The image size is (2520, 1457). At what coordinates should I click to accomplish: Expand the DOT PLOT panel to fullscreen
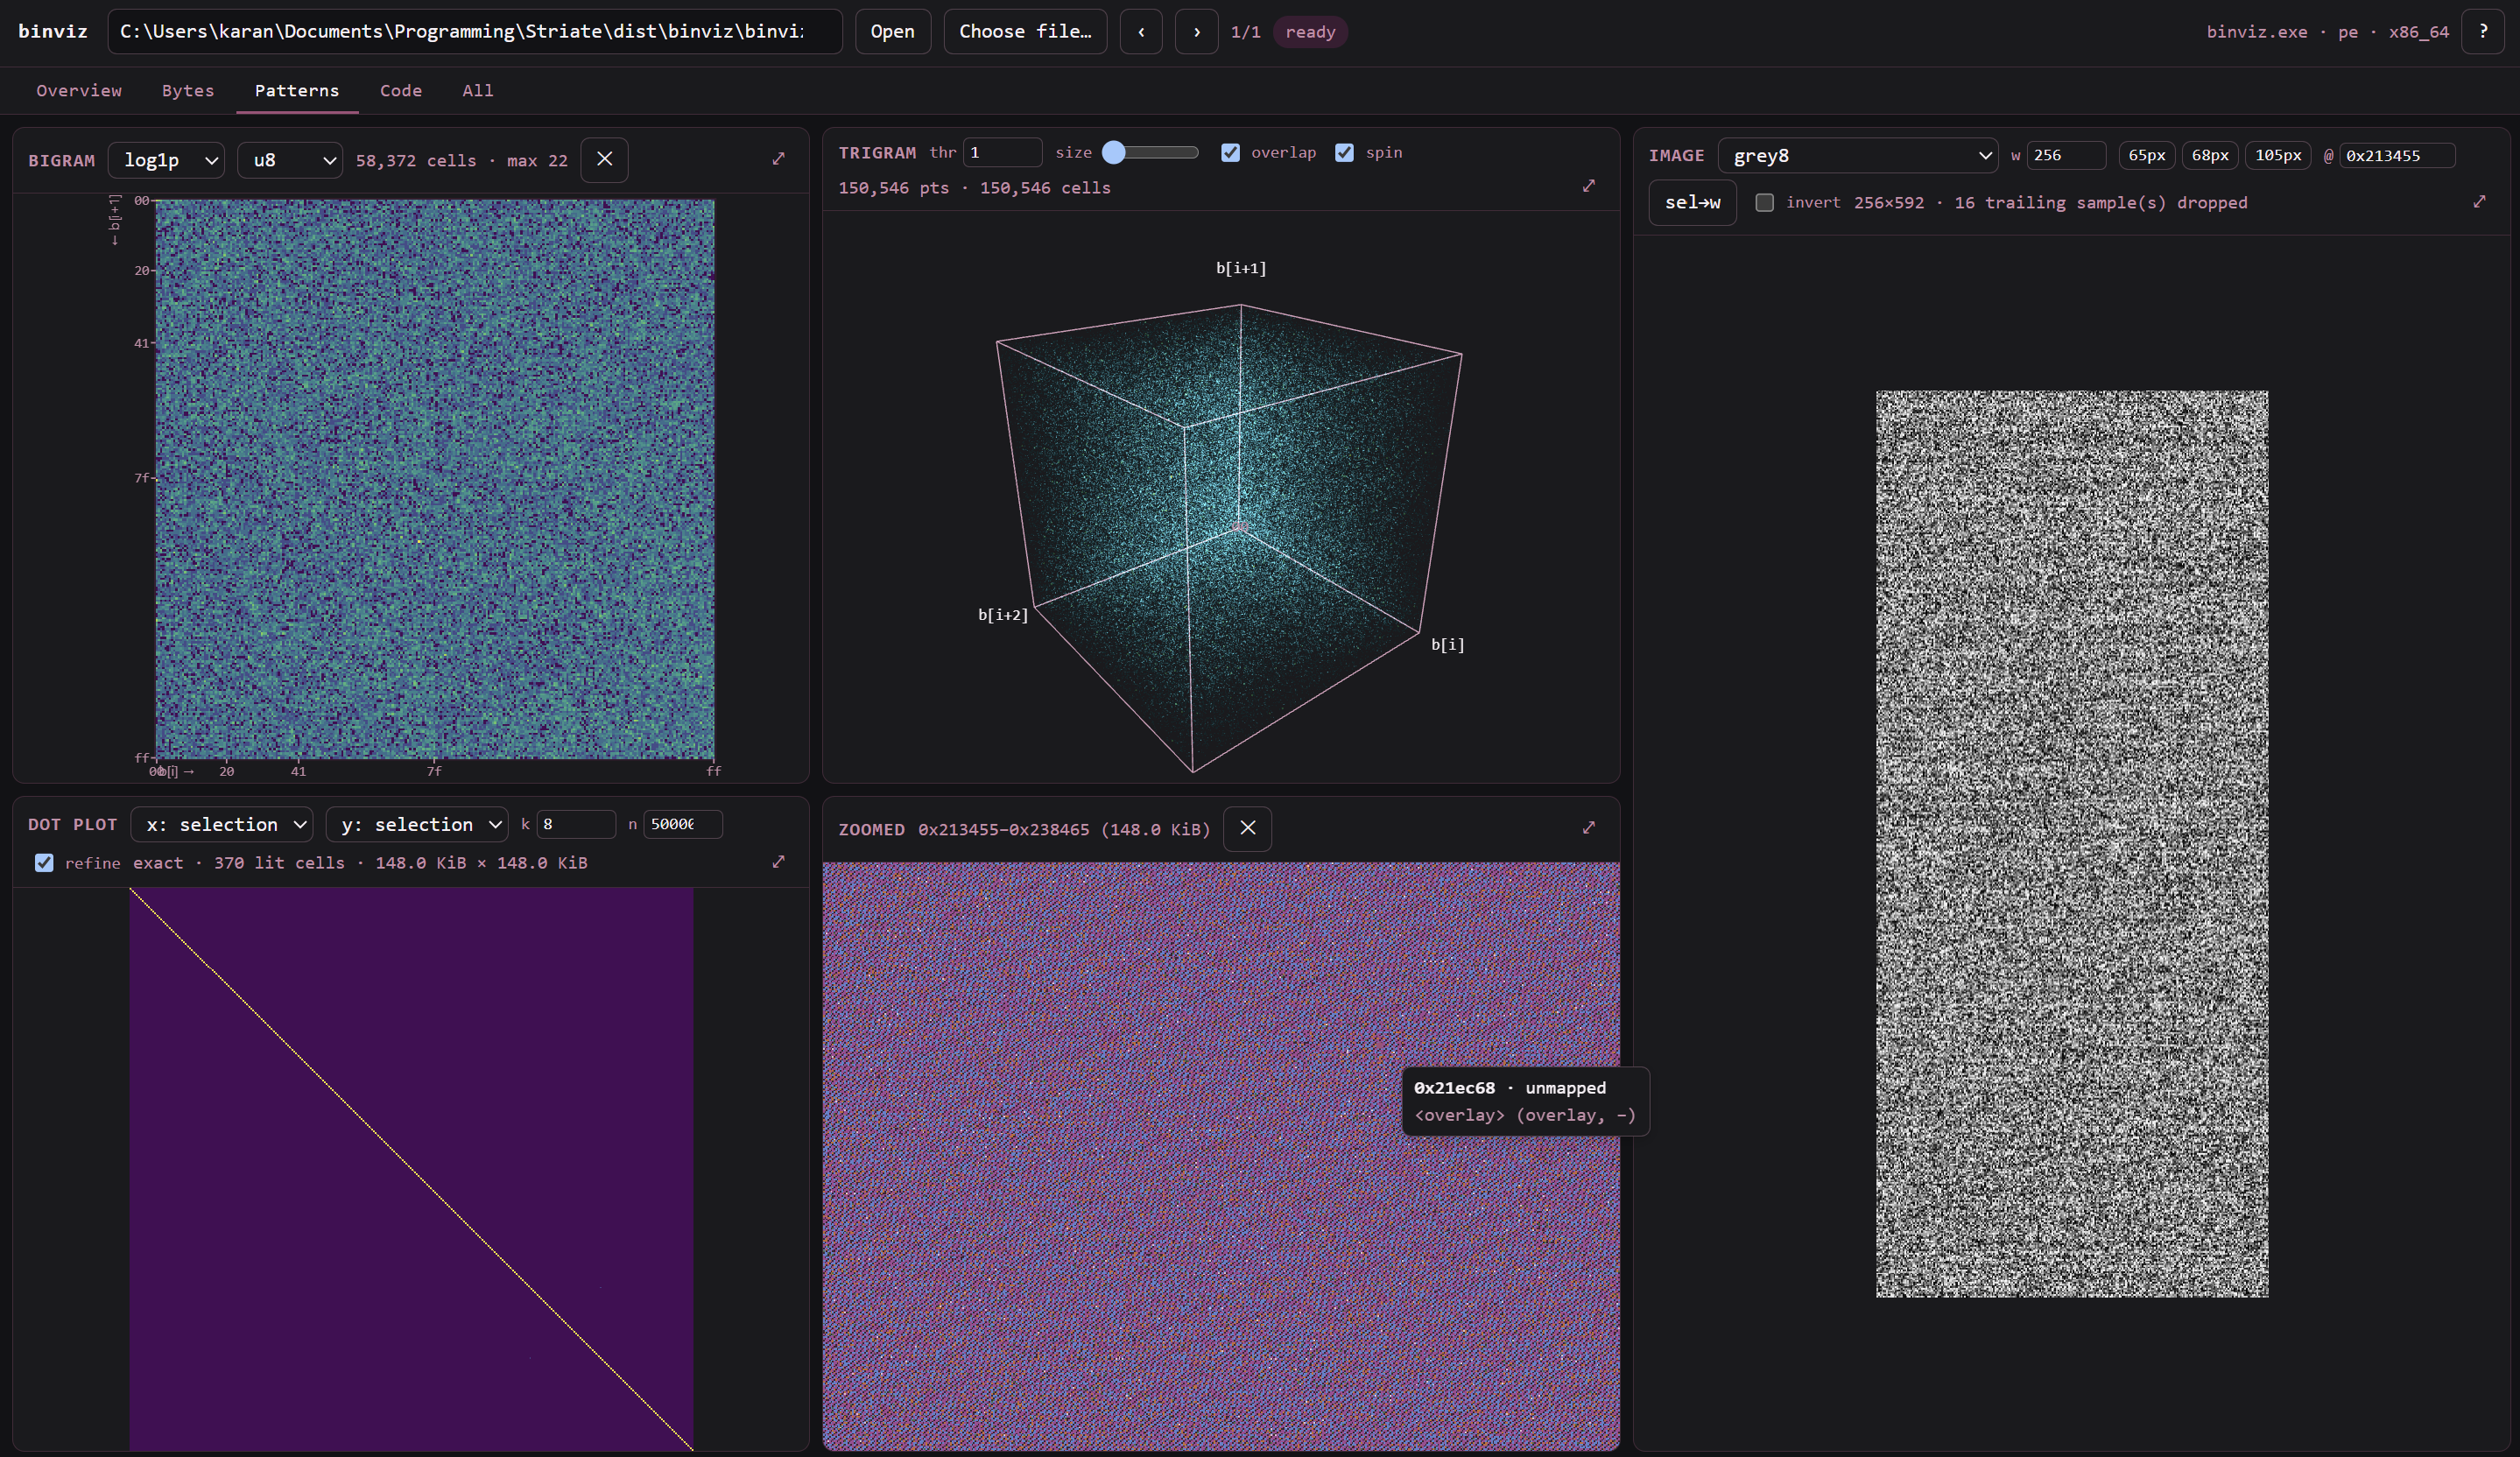pyautogui.click(x=778, y=861)
